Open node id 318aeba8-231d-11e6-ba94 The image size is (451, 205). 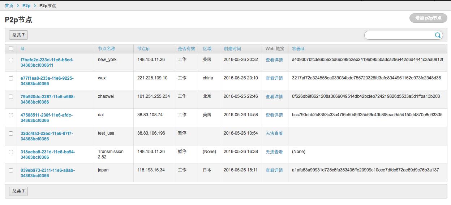tap(48, 155)
